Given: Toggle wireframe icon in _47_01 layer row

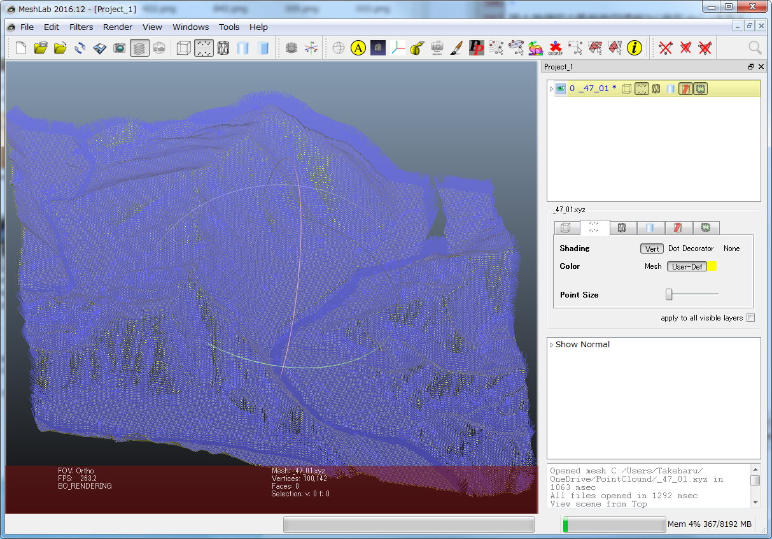Looking at the screenshot, I should pos(656,89).
